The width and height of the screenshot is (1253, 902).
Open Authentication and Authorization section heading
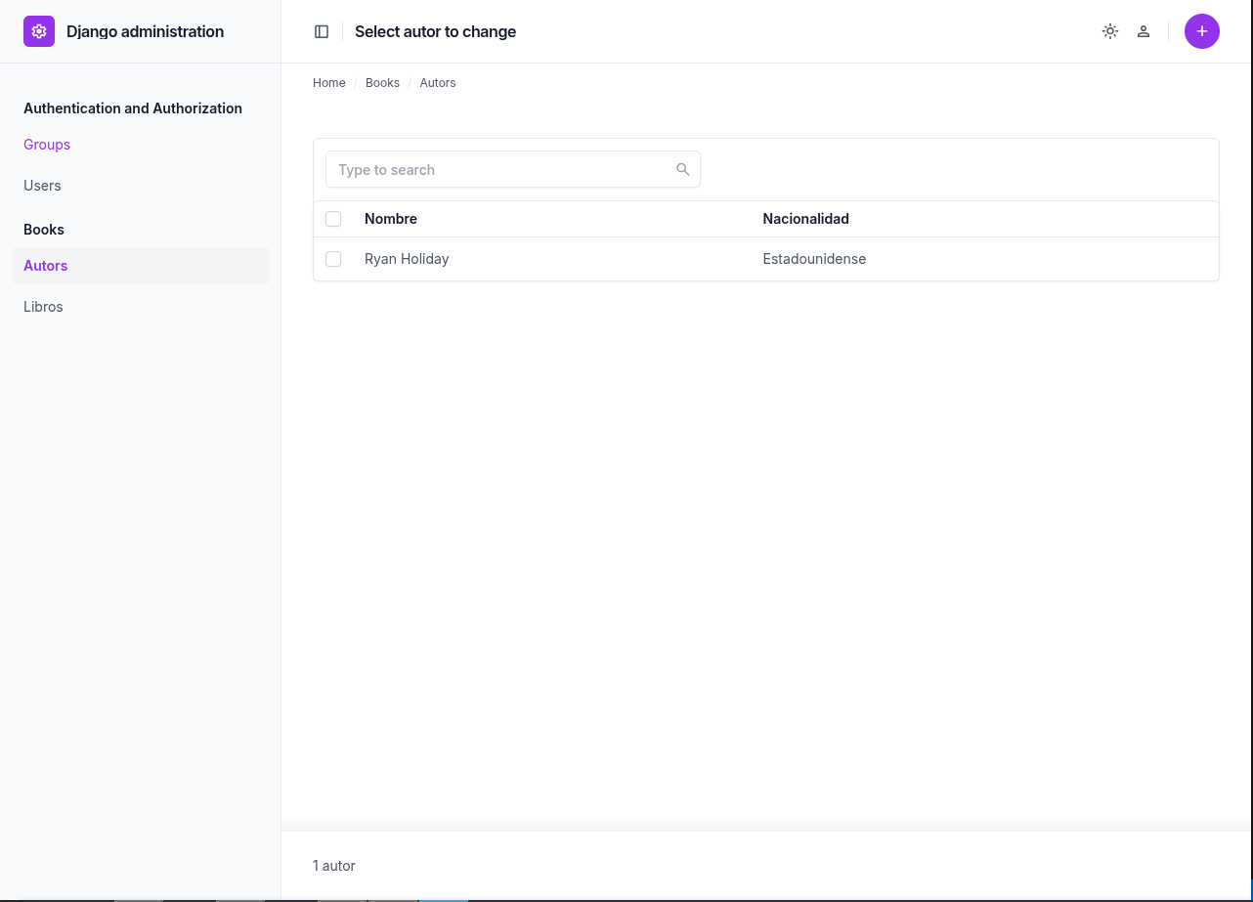[x=133, y=108]
